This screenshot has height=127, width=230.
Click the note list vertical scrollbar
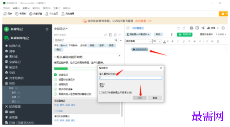[121, 109]
